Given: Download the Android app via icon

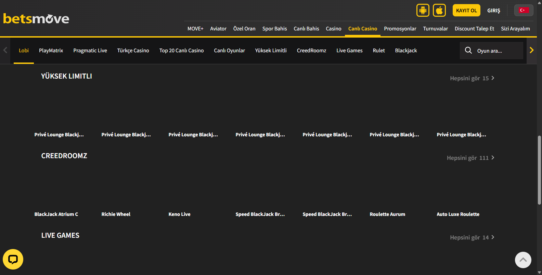Looking at the screenshot, I should (423, 10).
